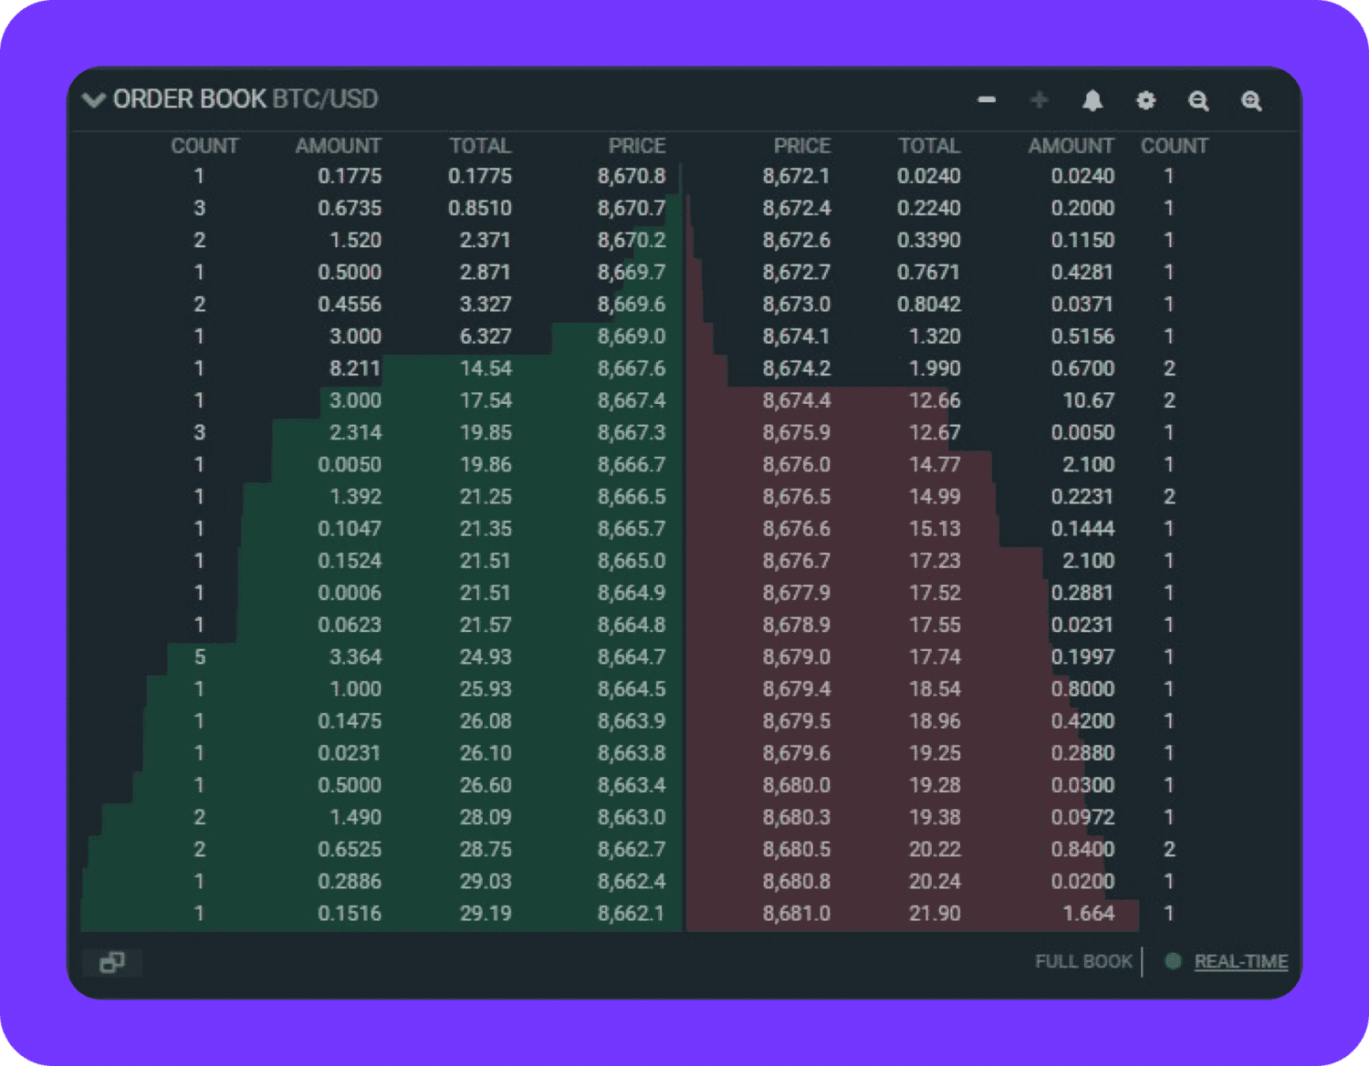Select ask price 8,673.0
1369x1066 pixels.
(x=797, y=304)
